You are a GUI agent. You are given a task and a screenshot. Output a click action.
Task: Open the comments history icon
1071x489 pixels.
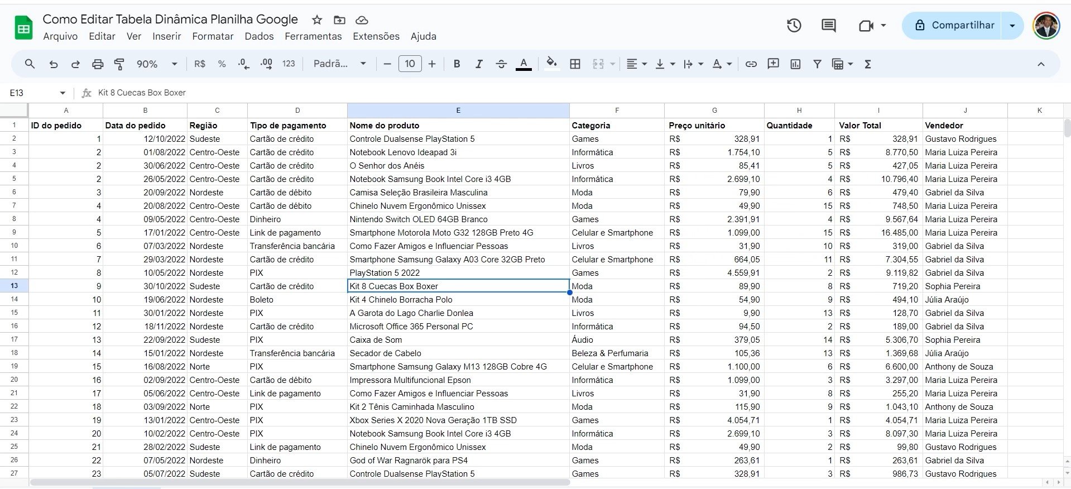tap(829, 26)
